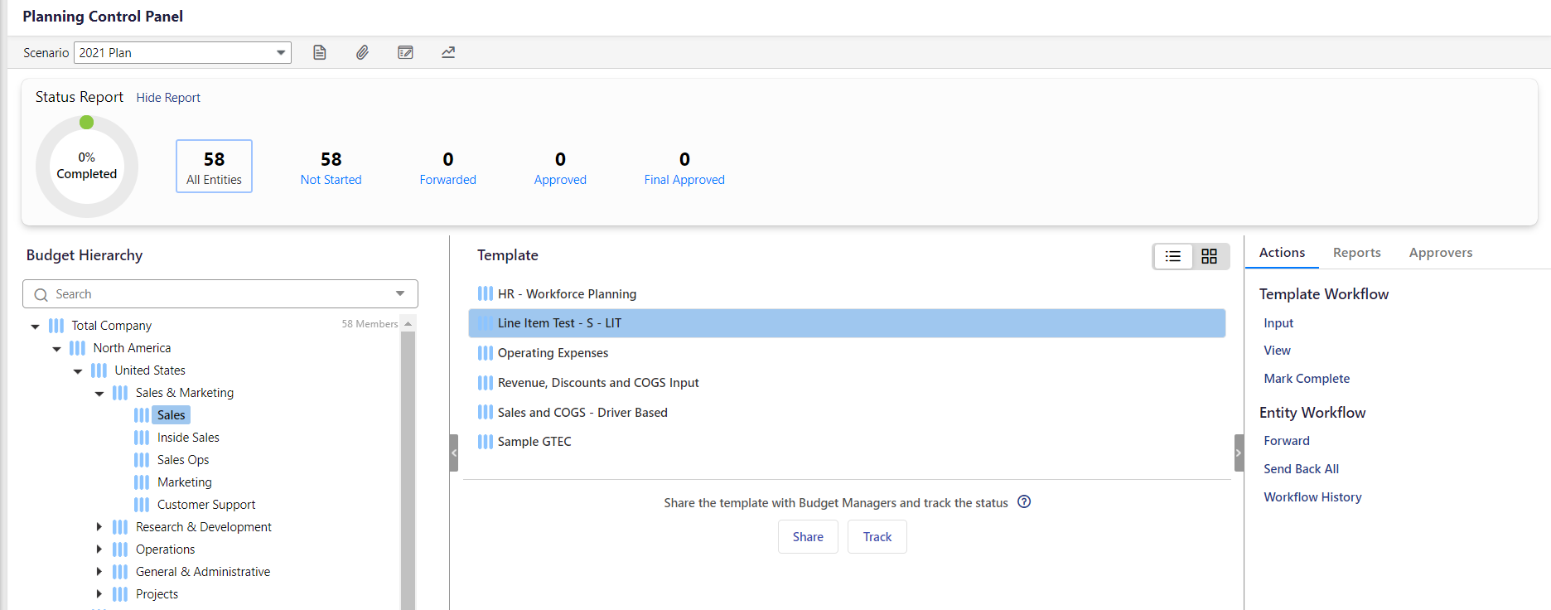Select Customer Support in hierarchy
The image size is (1551, 610).
point(206,505)
